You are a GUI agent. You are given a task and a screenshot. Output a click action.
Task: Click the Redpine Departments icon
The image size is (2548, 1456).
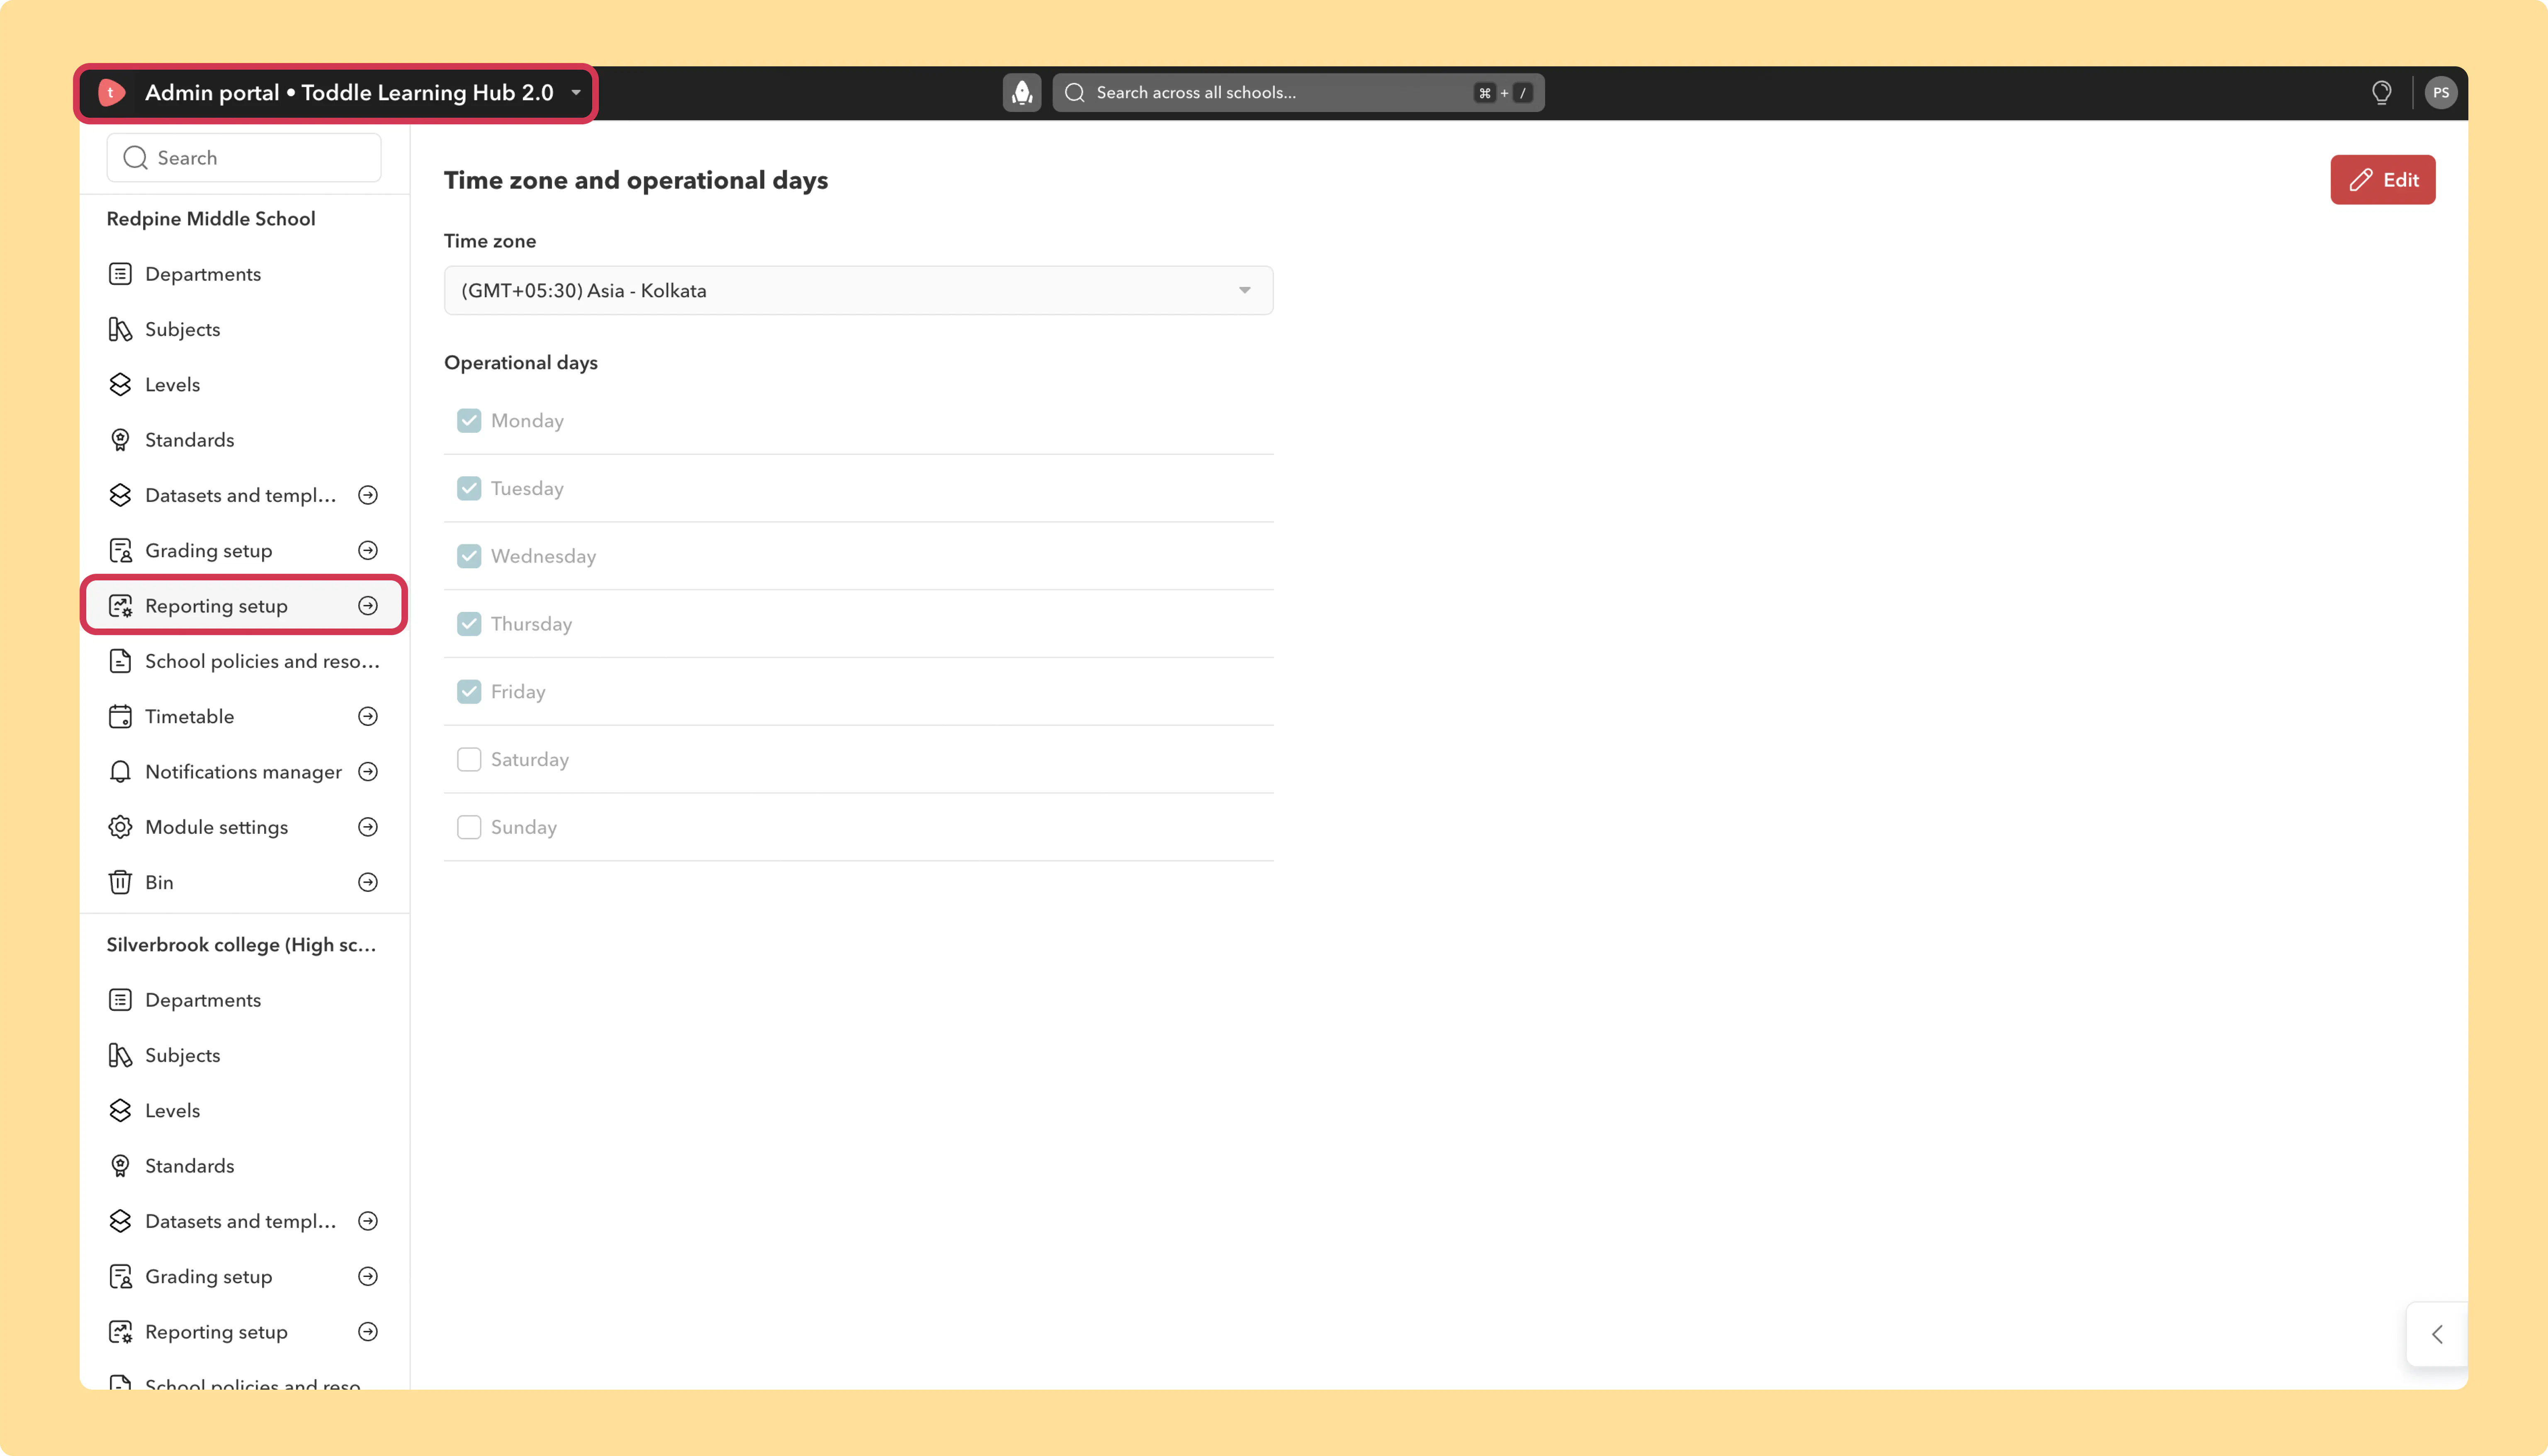coord(120,274)
